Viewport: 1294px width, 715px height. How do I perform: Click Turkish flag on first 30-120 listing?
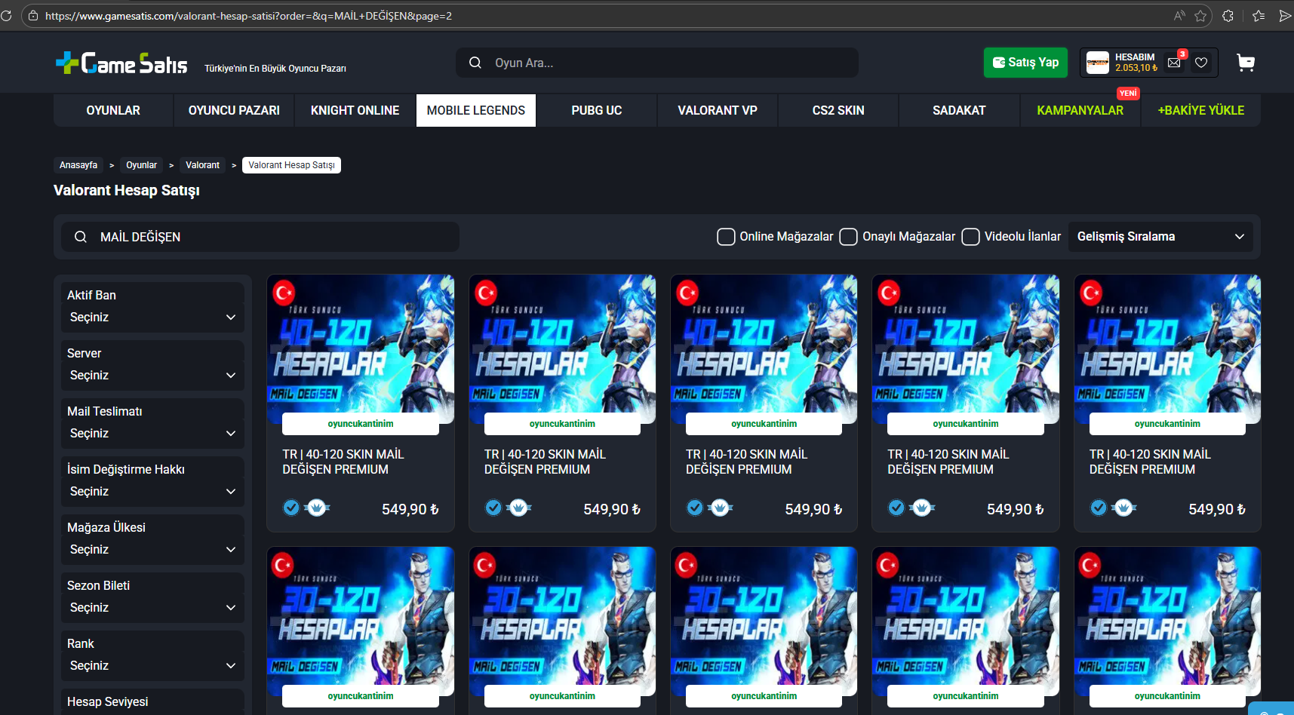[284, 565]
